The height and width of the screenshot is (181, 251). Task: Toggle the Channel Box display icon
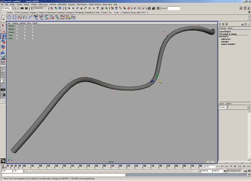point(249,8)
